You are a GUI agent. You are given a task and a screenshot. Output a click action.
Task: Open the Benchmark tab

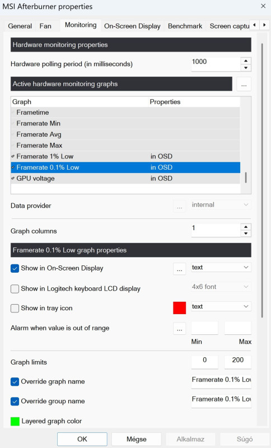(x=185, y=26)
